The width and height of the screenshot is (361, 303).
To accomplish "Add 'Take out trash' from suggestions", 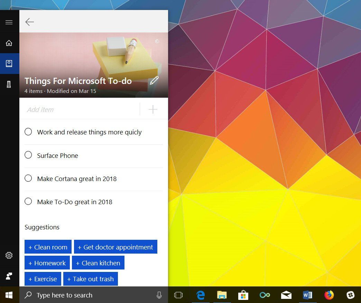I will [x=91, y=279].
